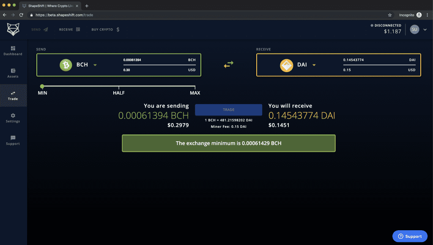Click the $0.1451 receive value

coord(279,125)
